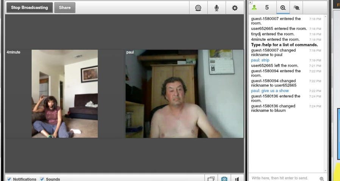
Task: Click the user count number 5
Action: (267, 8)
